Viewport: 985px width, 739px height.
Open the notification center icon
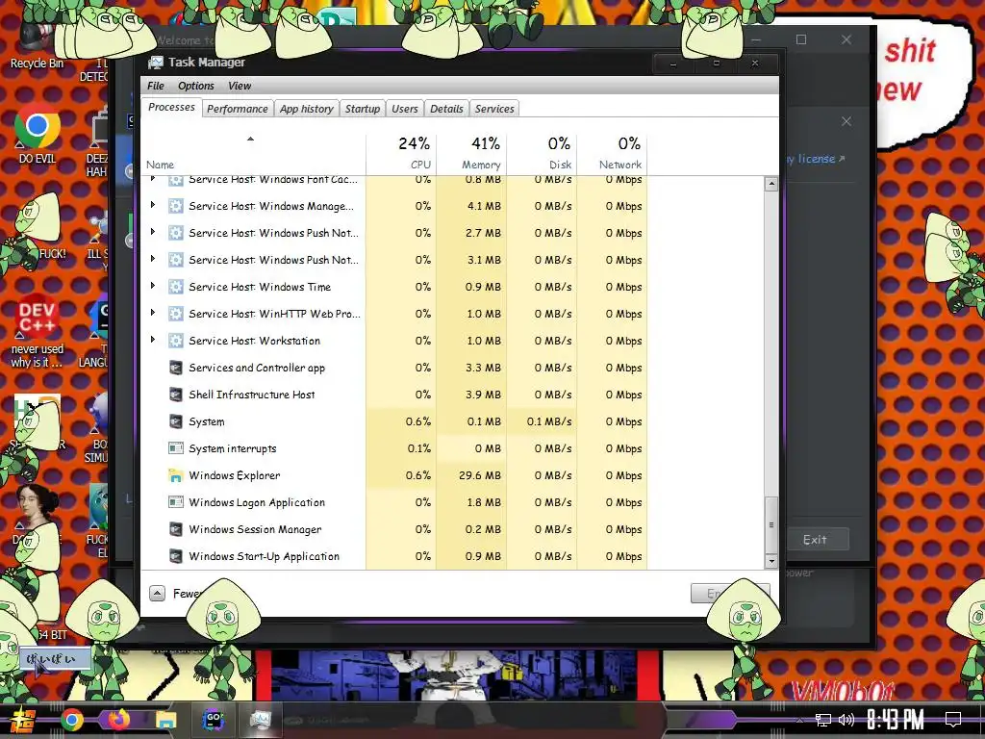[x=953, y=720]
